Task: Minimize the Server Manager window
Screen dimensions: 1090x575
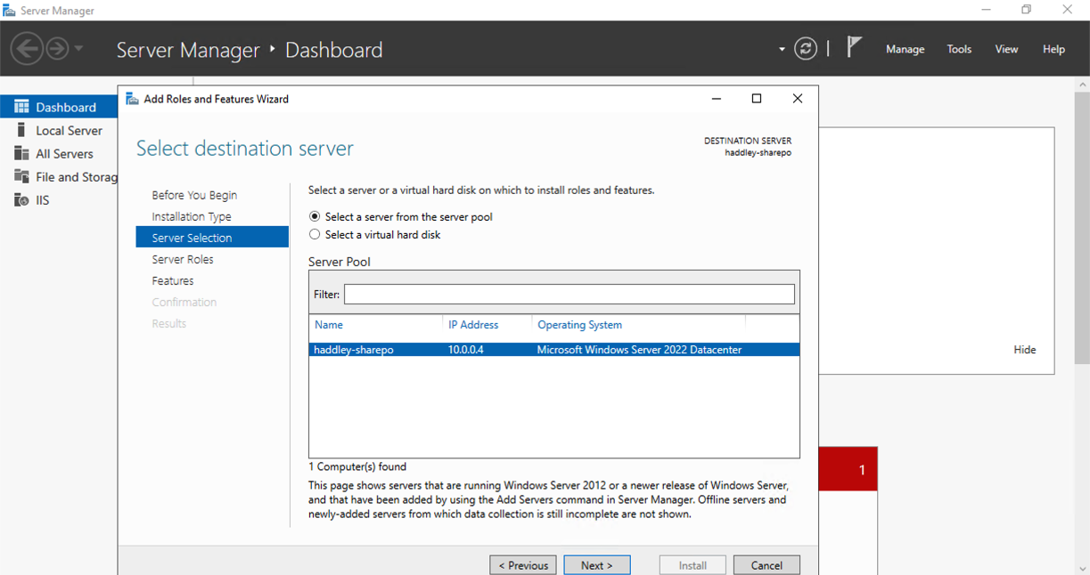Action: [985, 10]
